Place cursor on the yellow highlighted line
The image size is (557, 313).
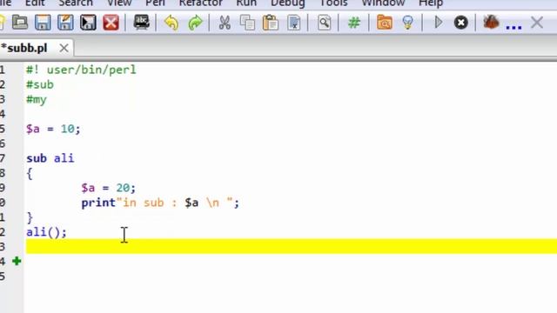click(x=292, y=246)
